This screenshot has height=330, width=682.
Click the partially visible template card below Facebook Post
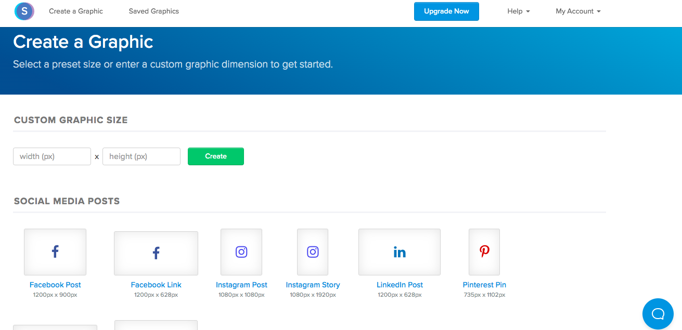point(55,327)
